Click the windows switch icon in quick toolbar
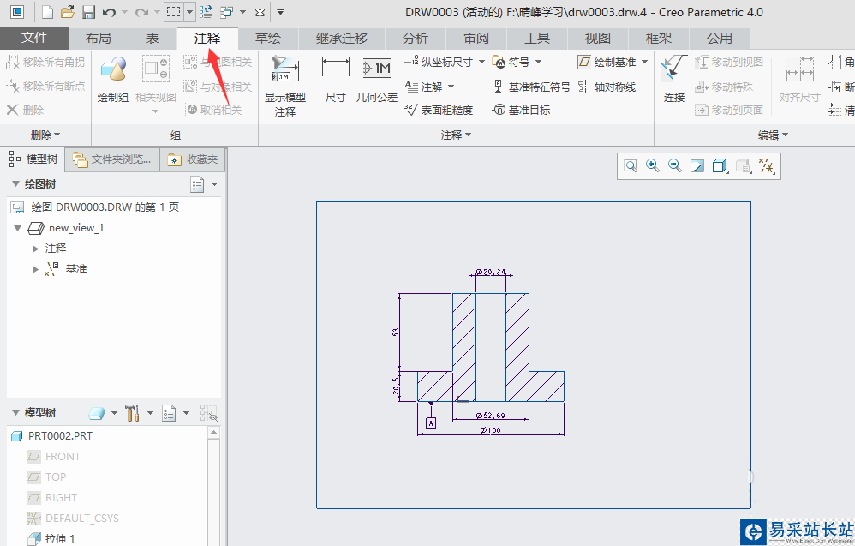This screenshot has width=855, height=546. coord(226,11)
